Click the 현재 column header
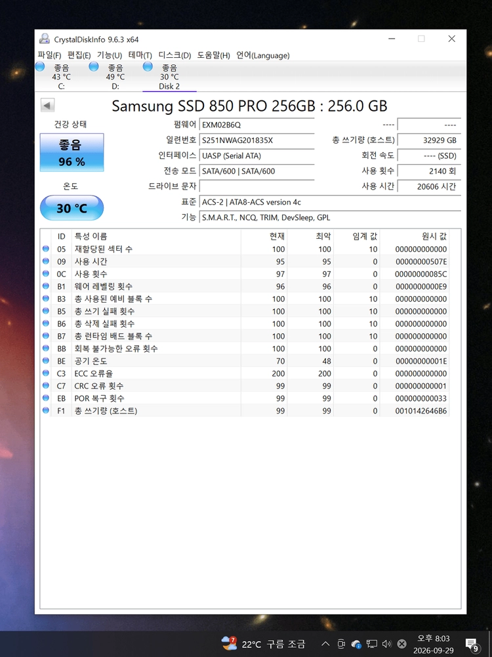This screenshot has width=492, height=657. click(264, 236)
